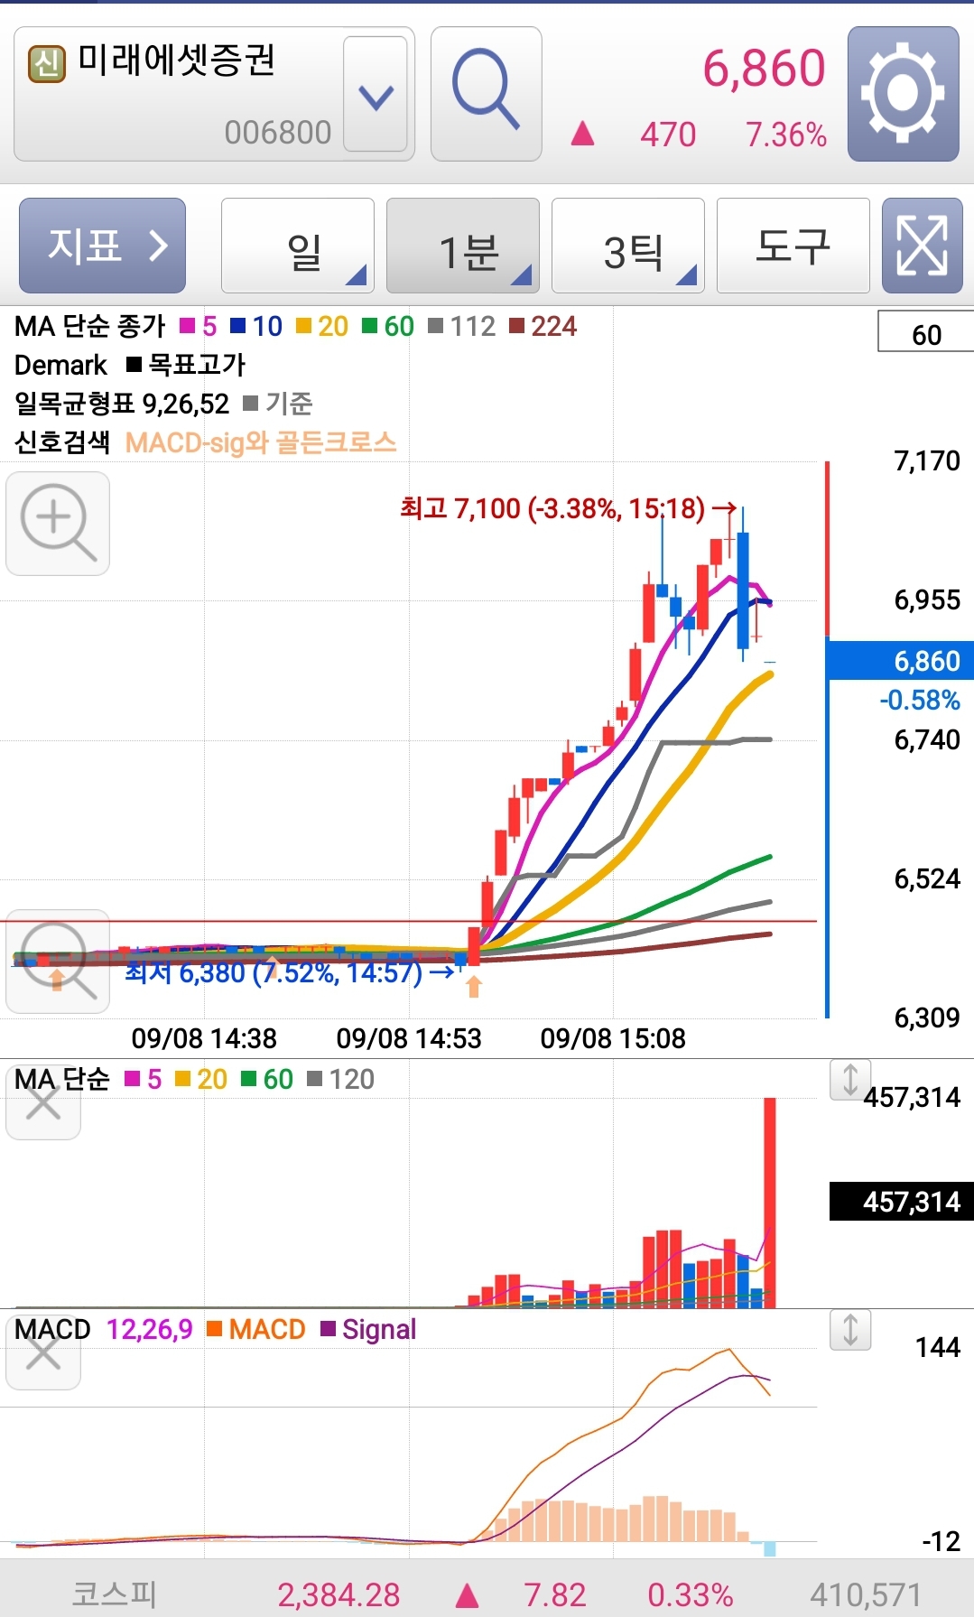Open the stock search magnifier
Image resolution: width=974 pixels, height=1617 pixels.
[486, 94]
